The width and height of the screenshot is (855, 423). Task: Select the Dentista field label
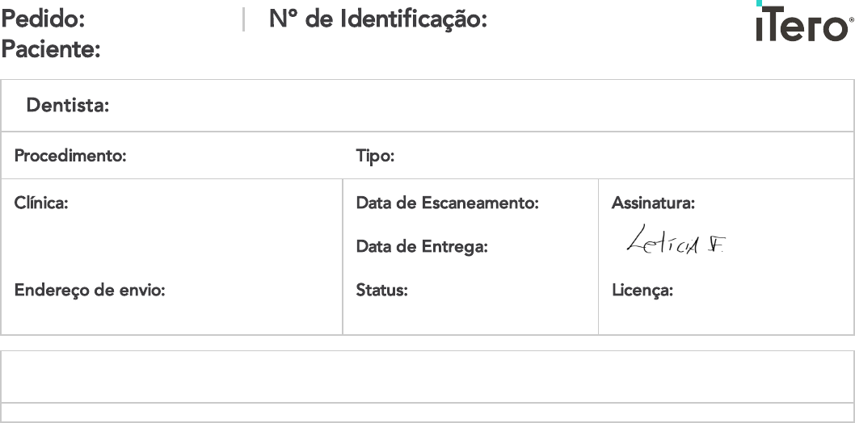coord(68,105)
